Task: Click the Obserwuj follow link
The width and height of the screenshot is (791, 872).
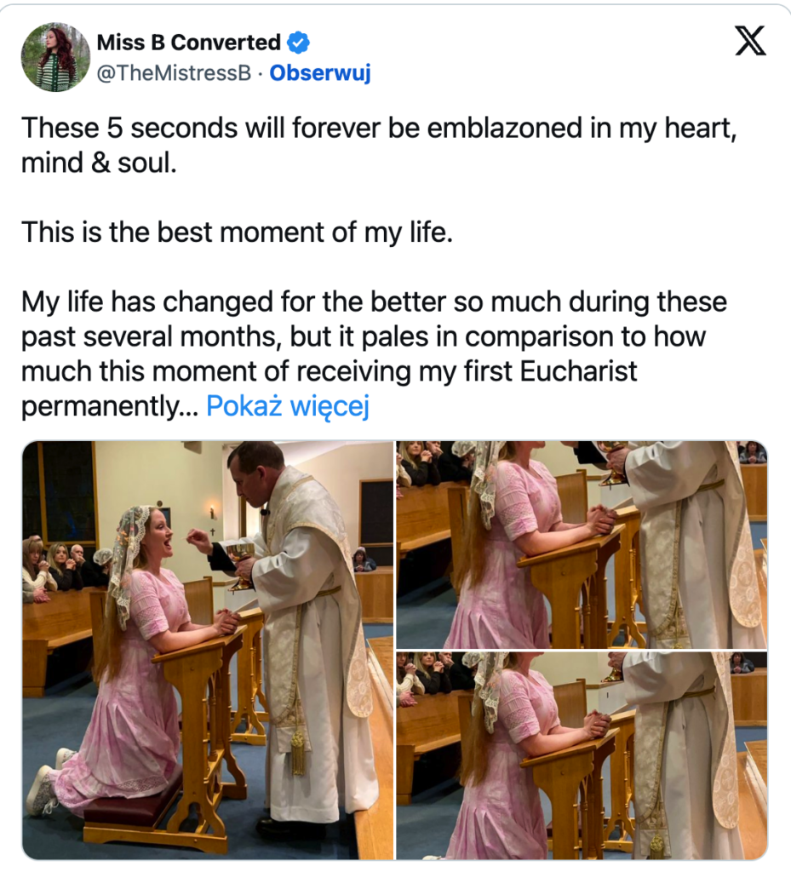Action: click(320, 73)
